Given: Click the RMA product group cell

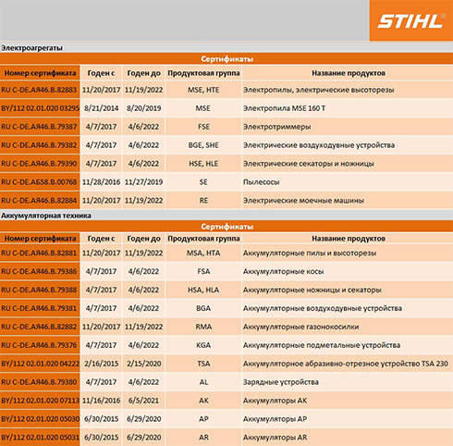Looking at the screenshot, I should pos(203,327).
